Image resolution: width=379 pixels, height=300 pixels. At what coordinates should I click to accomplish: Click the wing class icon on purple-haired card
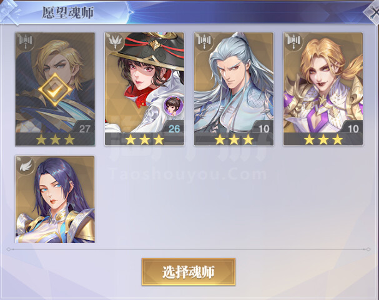click(26, 165)
